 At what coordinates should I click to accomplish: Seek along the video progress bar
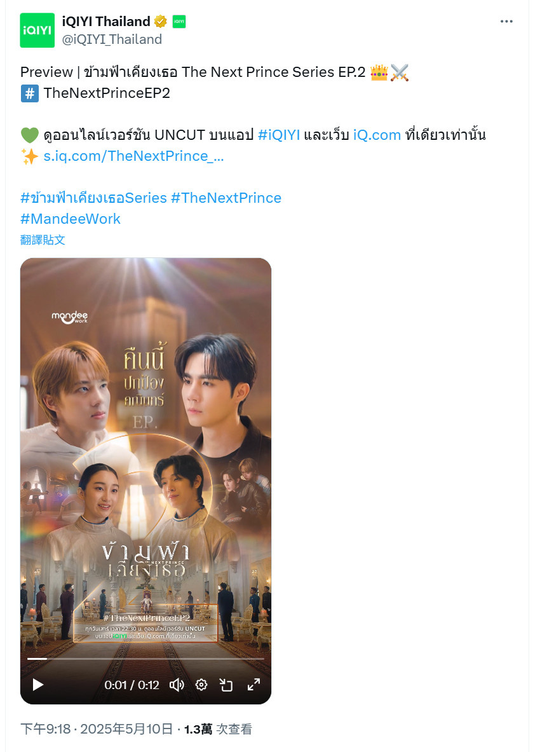[145, 659]
